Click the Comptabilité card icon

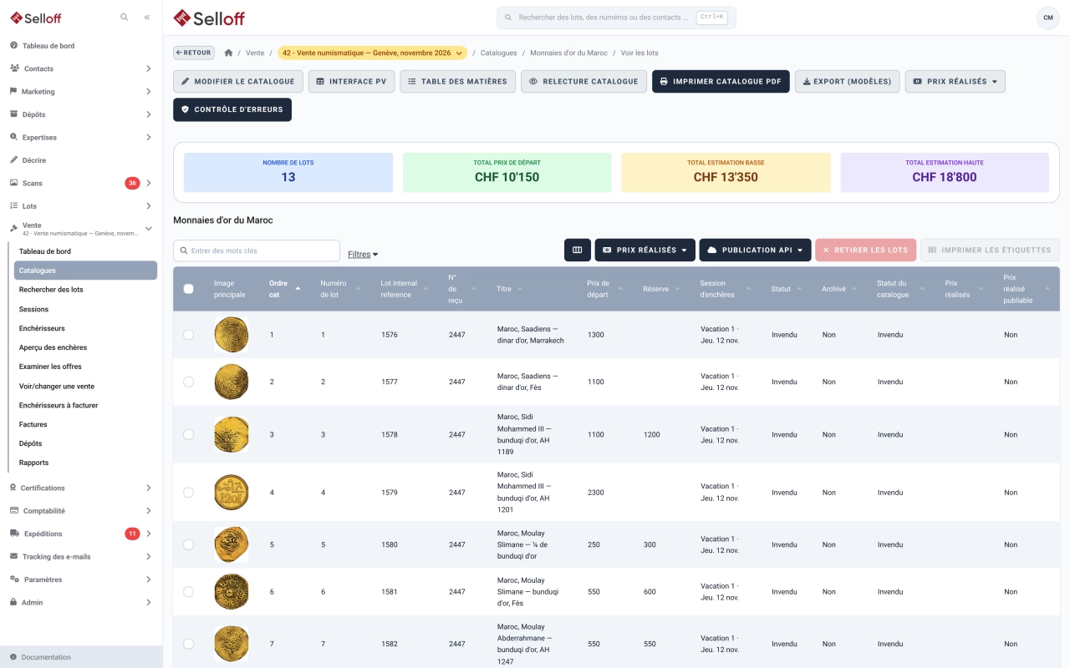coord(14,510)
